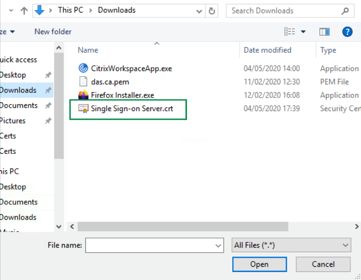Click the chevron between This PC and Downloads
Viewport: 361px width, 280px height.
click(91, 10)
